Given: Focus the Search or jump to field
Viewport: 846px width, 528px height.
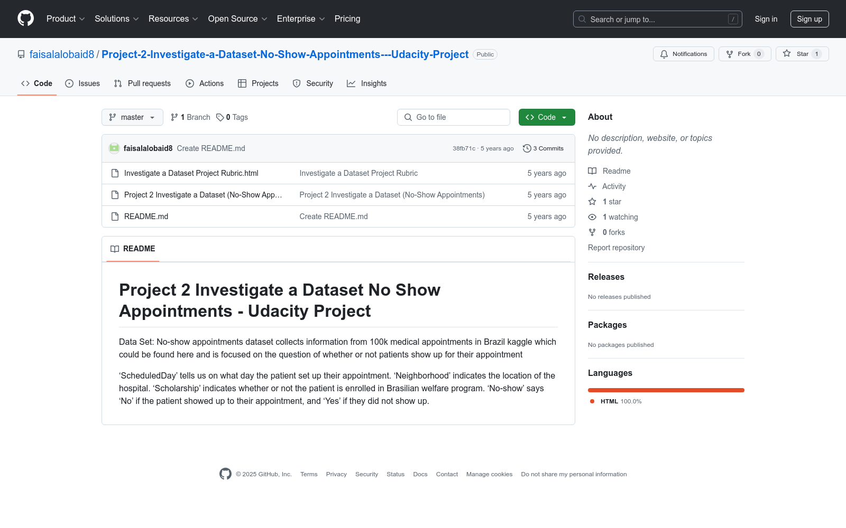Looking at the screenshot, I should 658,19.
